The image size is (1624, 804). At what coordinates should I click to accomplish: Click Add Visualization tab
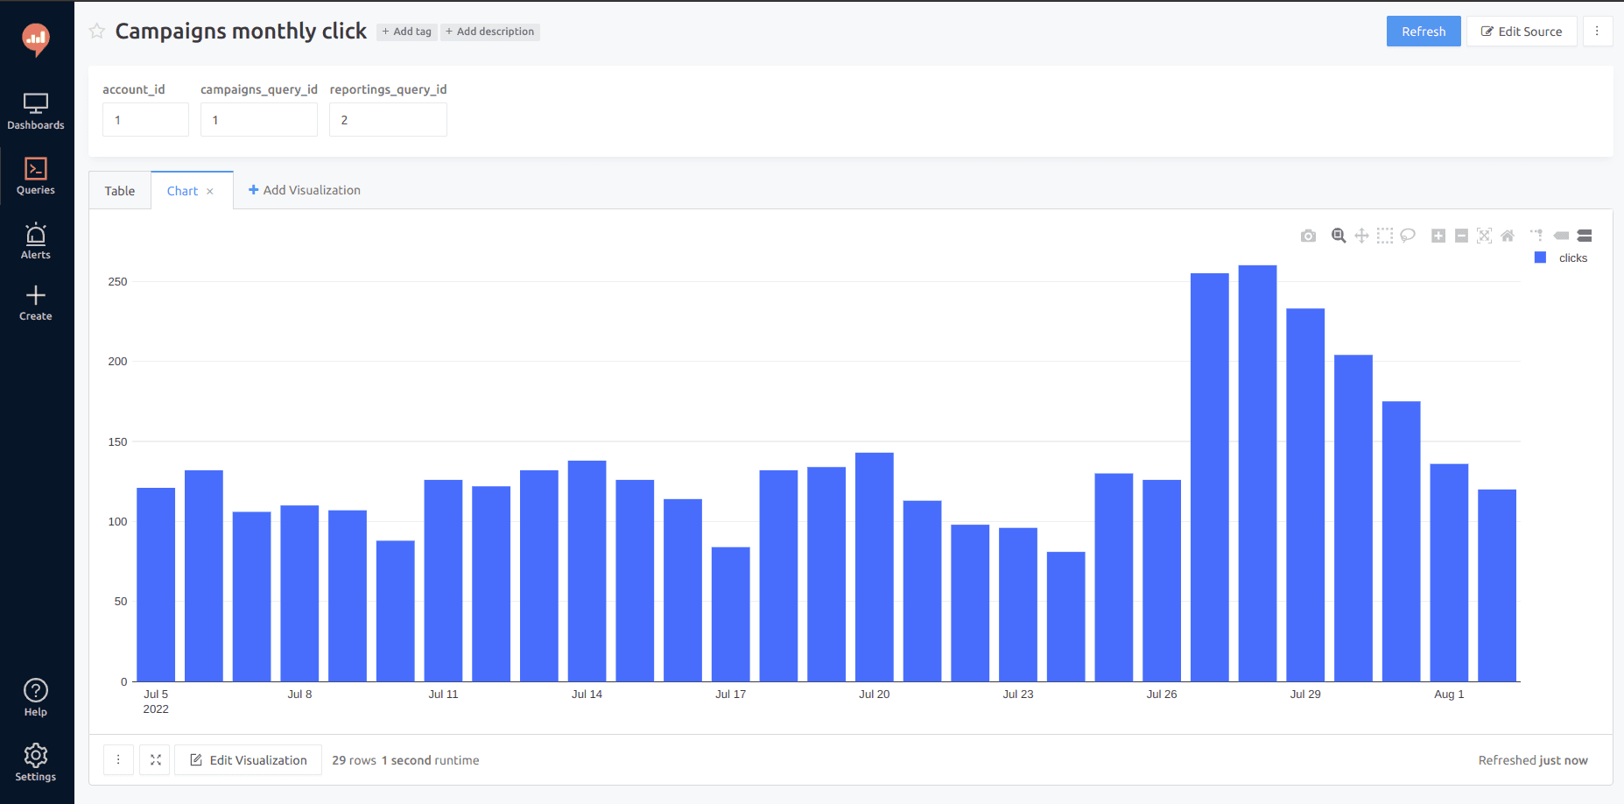305,190
